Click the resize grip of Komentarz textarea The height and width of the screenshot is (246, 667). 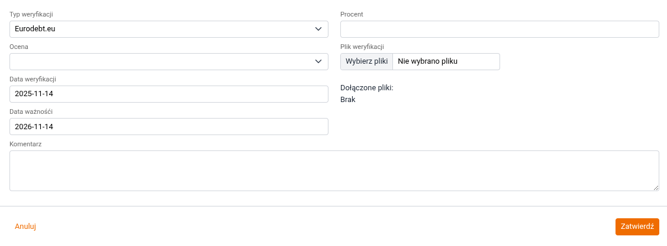[x=656, y=188]
